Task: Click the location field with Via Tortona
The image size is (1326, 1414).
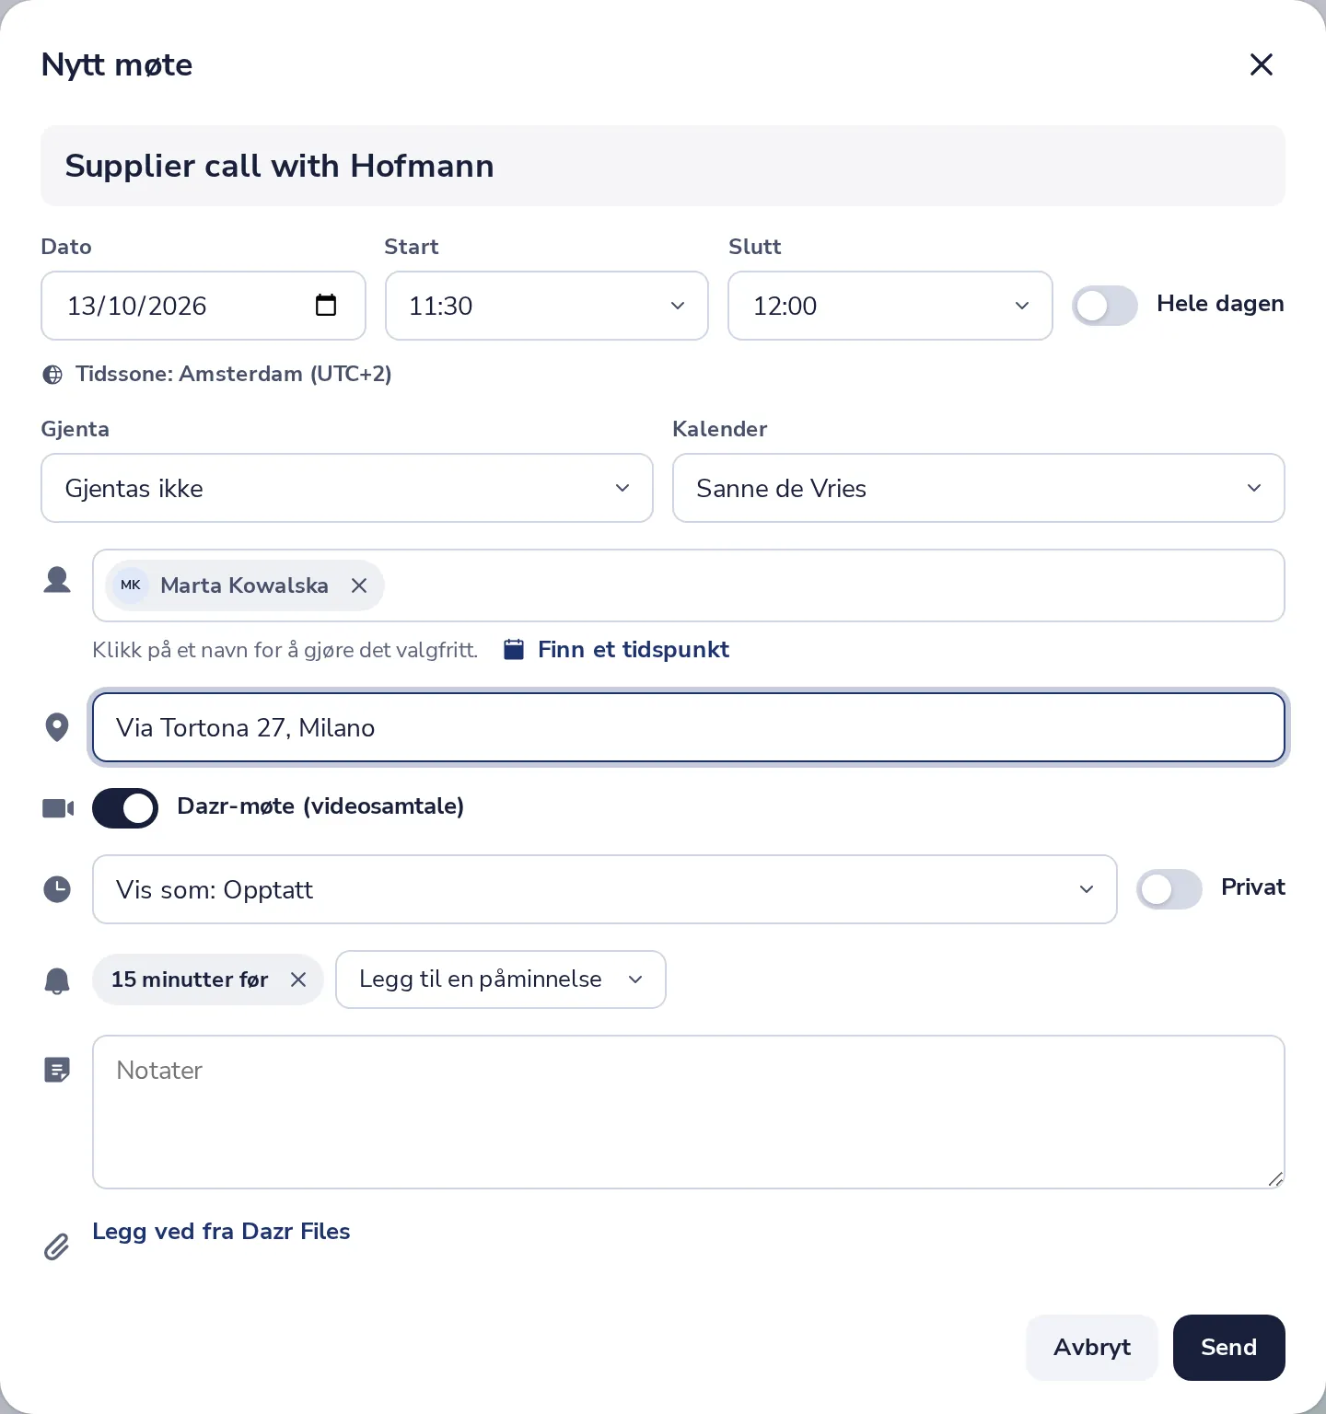Action: pos(689,727)
